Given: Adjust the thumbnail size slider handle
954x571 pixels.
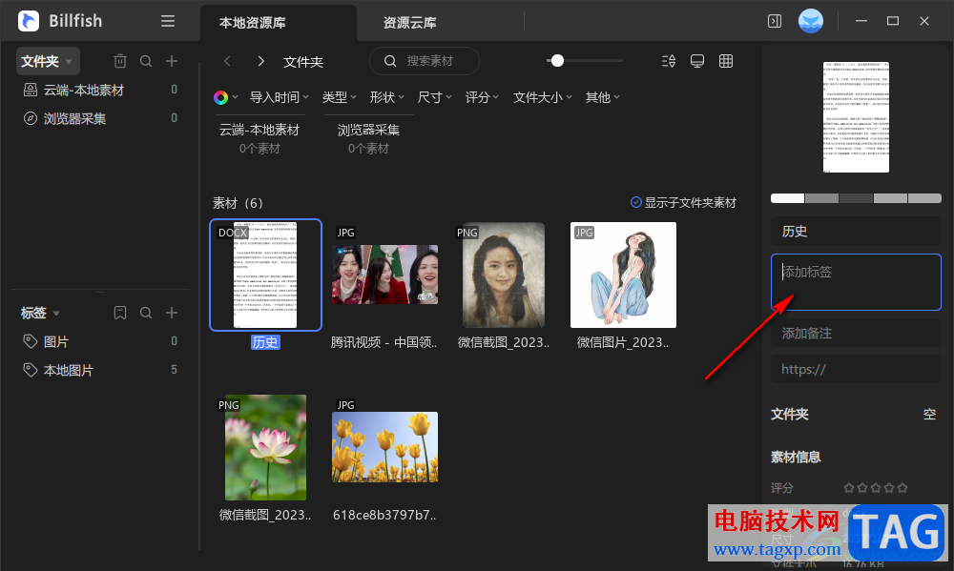Looking at the screenshot, I should (x=557, y=60).
